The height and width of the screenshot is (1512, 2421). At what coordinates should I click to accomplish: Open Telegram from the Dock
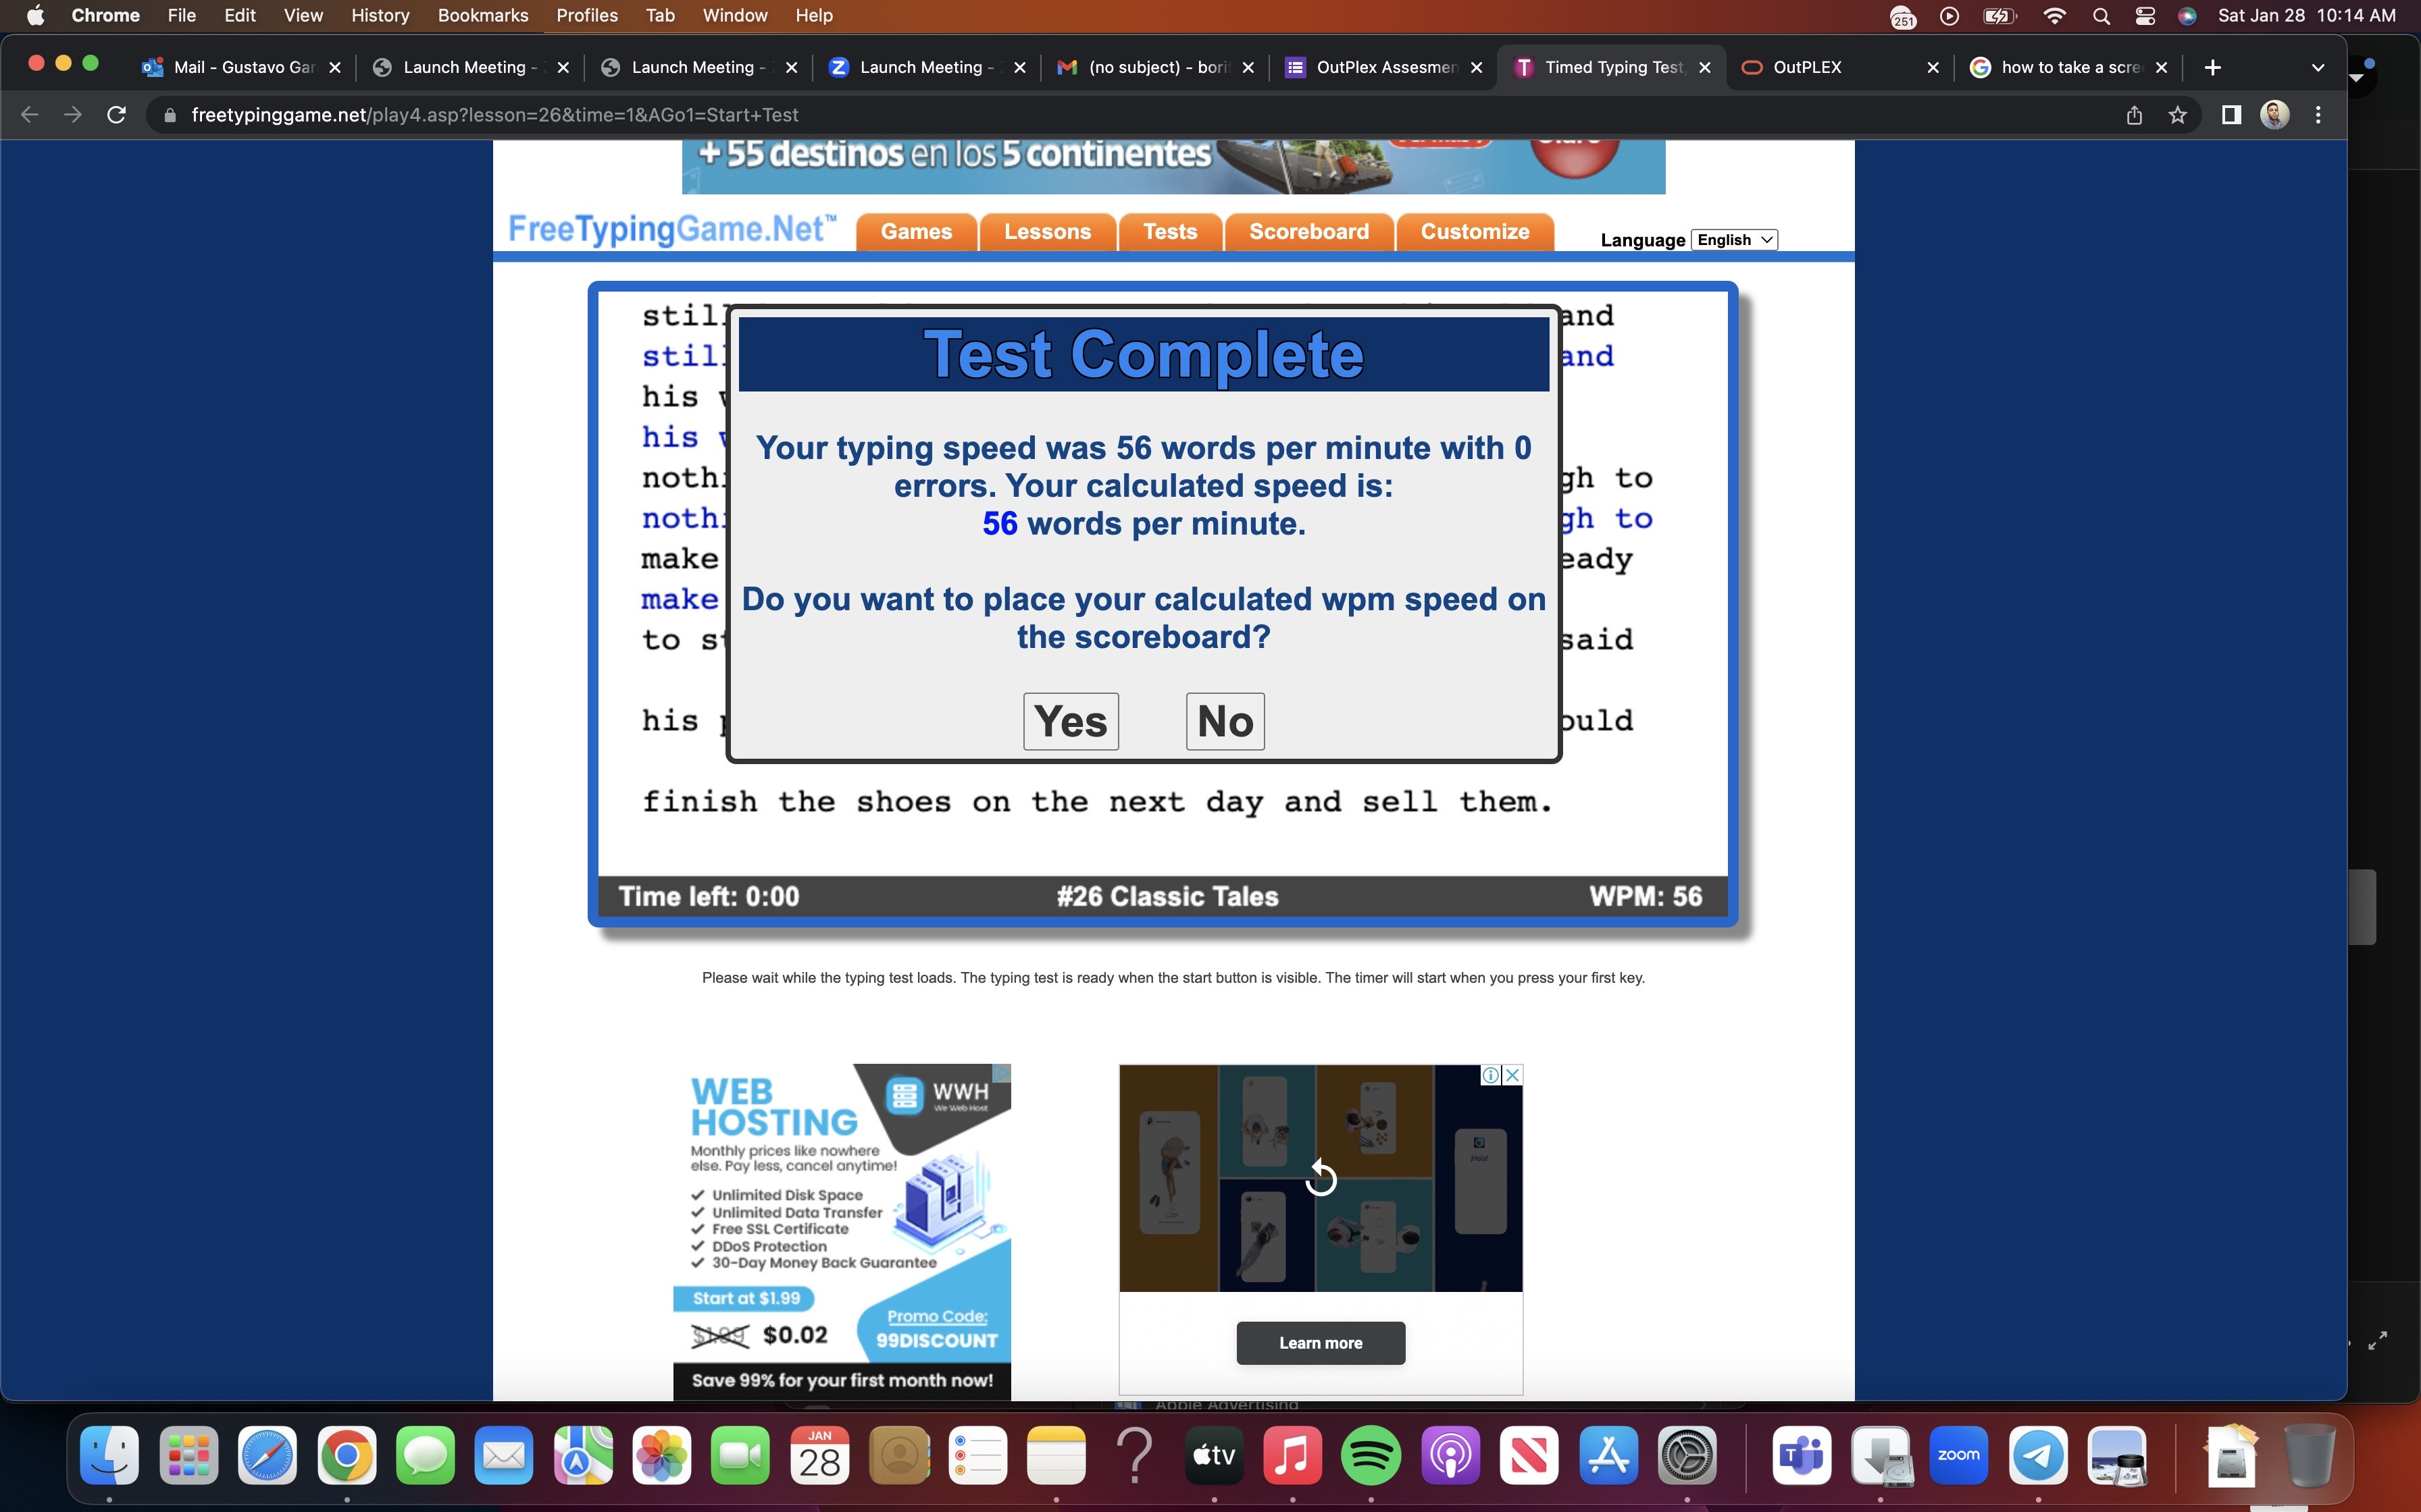pyautogui.click(x=2038, y=1455)
